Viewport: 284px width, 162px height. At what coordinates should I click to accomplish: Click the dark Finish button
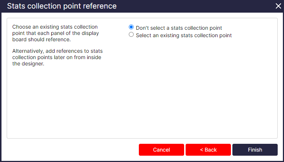(255, 150)
